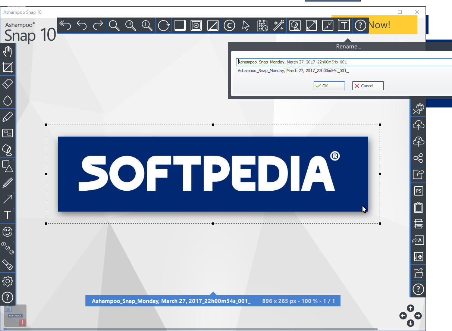Send capture via email globe icon
Screen dimensions: 452x331
coord(418,109)
